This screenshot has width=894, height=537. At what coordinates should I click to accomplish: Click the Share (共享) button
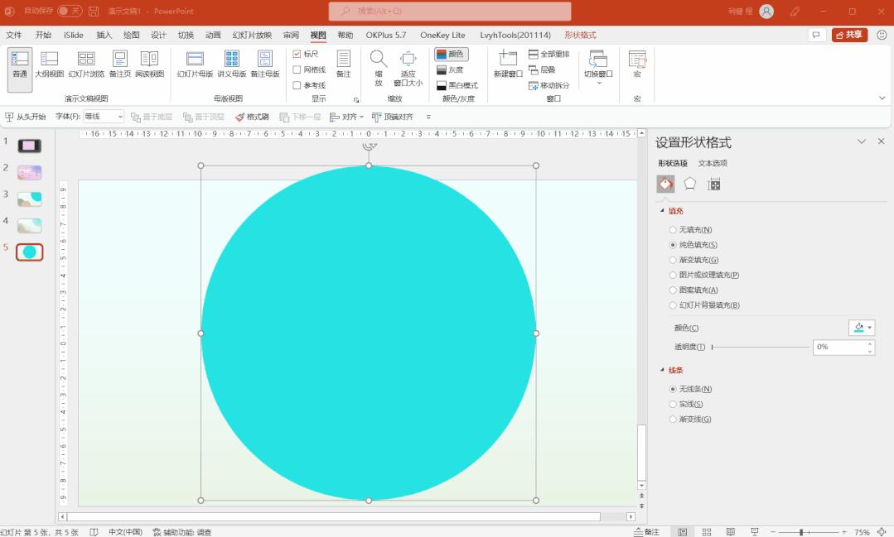(848, 35)
